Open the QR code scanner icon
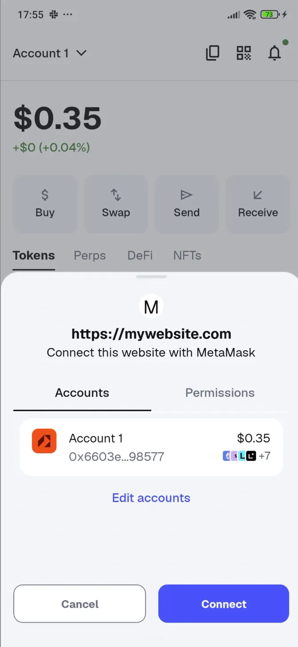This screenshot has width=298, height=647. [244, 53]
